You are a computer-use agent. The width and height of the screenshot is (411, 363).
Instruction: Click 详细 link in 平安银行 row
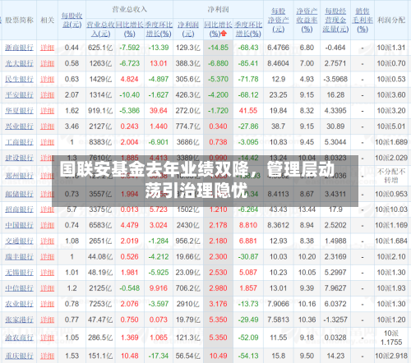coord(47,95)
